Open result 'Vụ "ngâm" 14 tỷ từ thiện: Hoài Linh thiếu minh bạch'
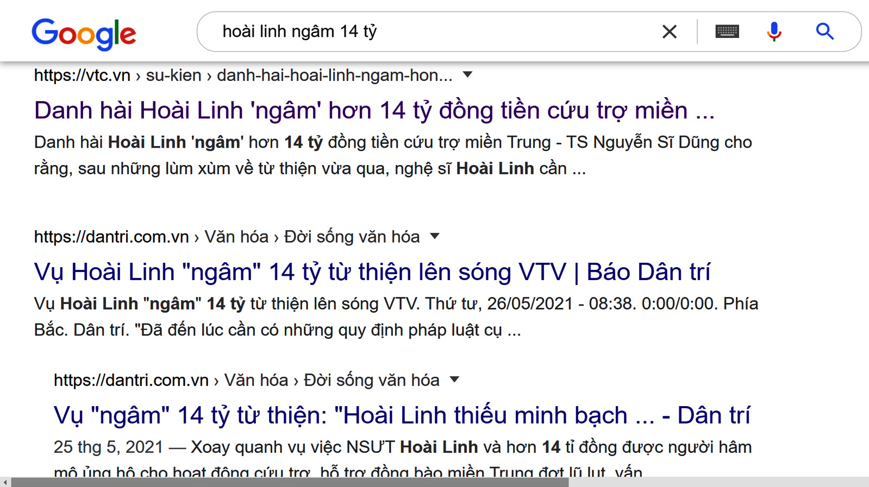 402,415
